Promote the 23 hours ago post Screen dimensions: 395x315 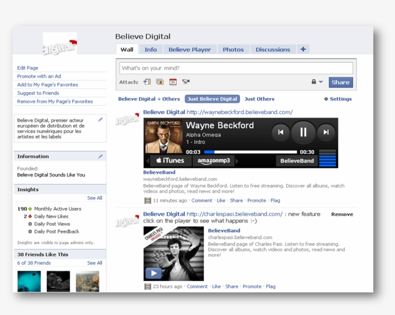[252, 287]
